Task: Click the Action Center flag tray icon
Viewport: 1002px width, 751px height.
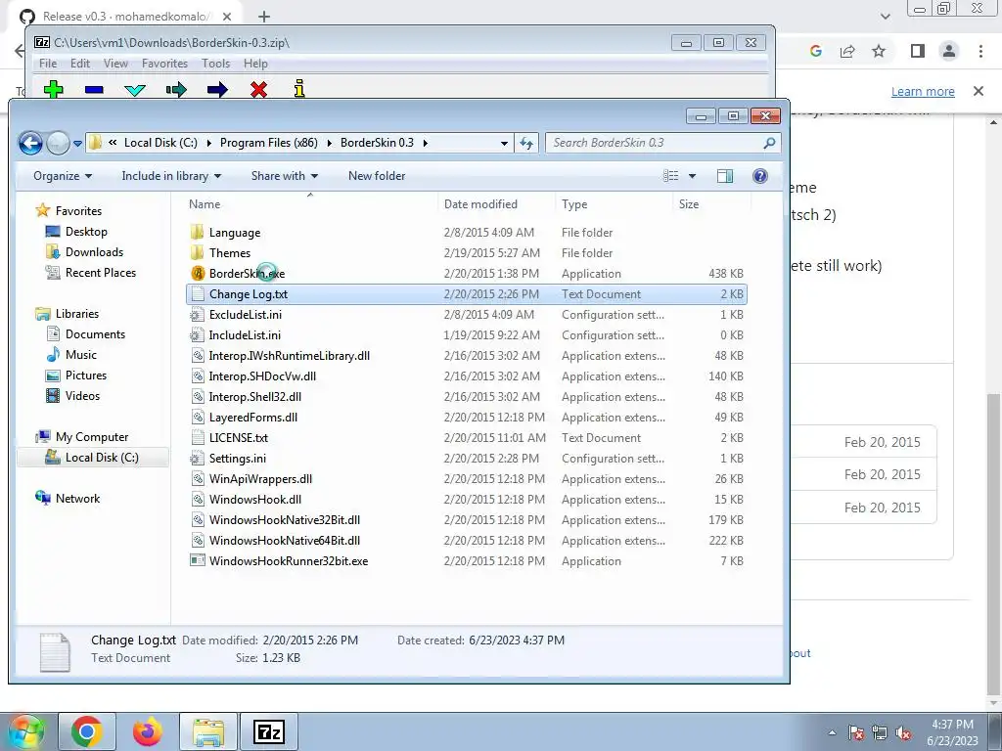Action: click(x=856, y=733)
